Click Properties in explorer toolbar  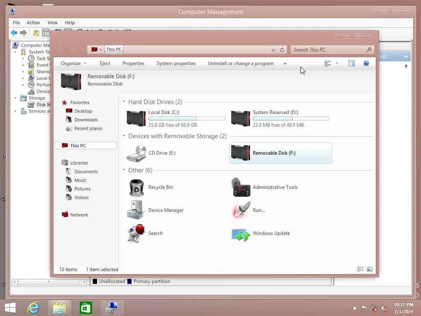(x=133, y=63)
